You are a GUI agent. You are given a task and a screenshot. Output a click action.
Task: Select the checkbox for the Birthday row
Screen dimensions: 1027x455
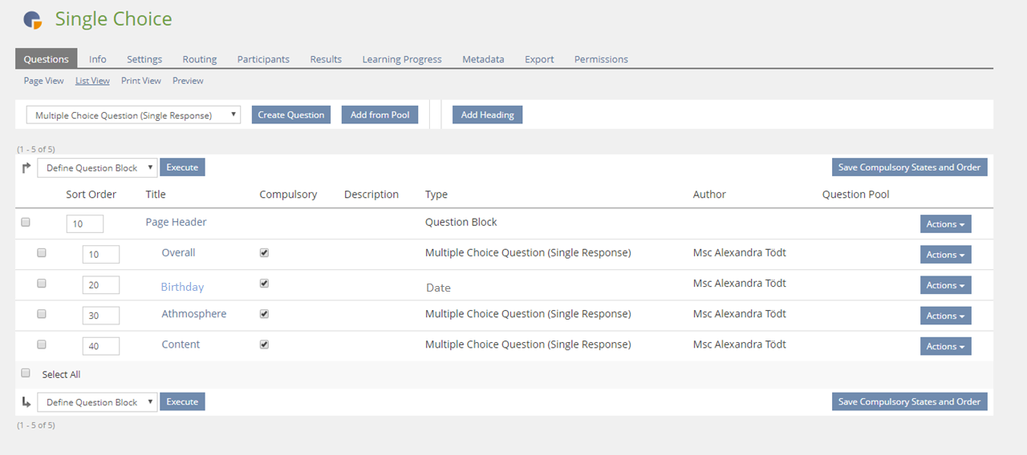coord(42,284)
